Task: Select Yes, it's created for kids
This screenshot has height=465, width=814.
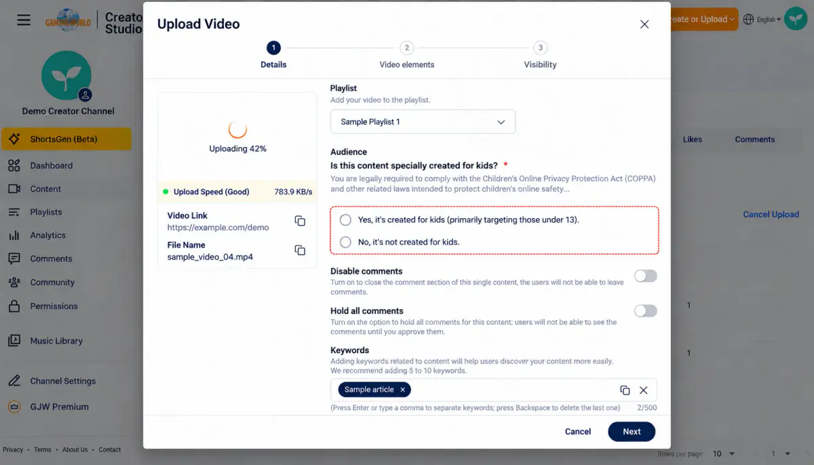Action: (346, 220)
